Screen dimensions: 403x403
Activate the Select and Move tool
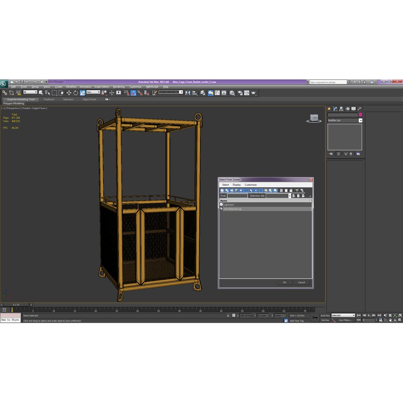[69, 93]
